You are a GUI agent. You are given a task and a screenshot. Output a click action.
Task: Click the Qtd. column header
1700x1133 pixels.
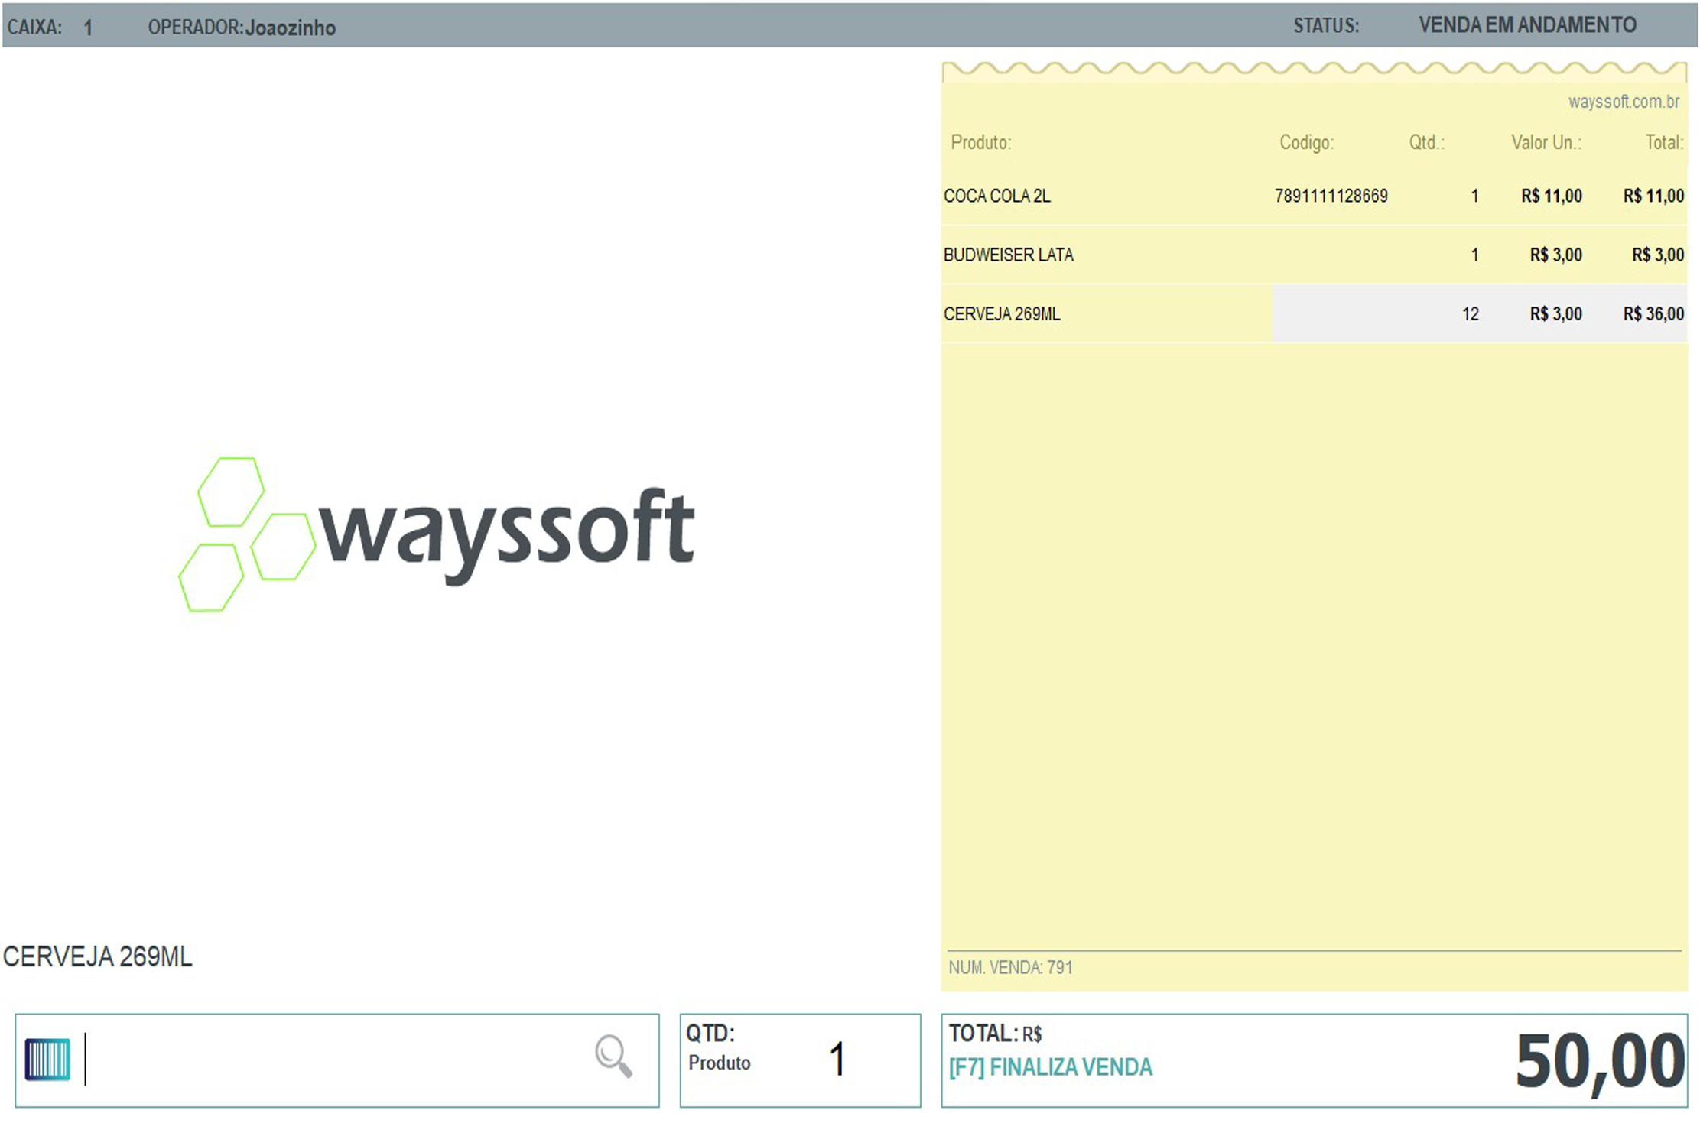[x=1427, y=142]
